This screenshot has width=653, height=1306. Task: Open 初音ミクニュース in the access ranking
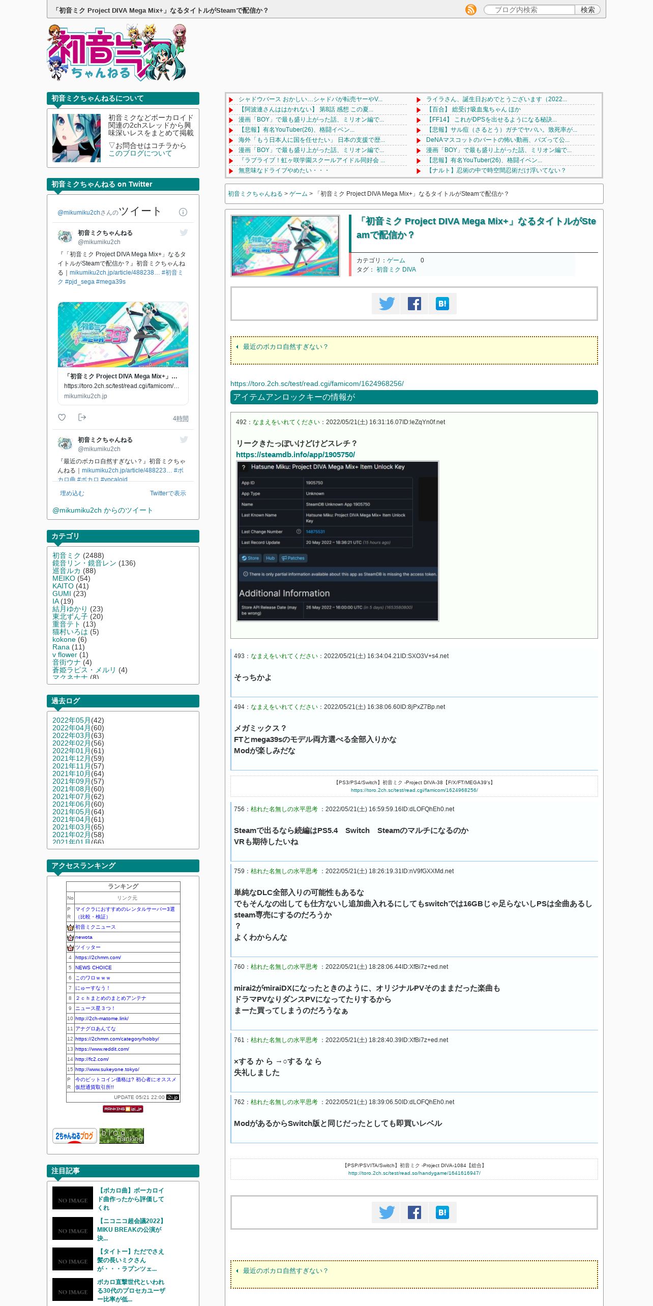(96, 927)
